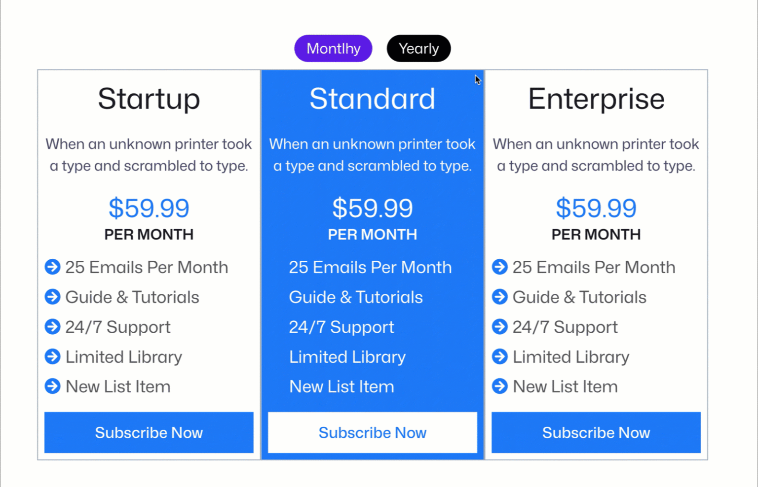Click the PER MONTH label in Standard column
This screenshot has width=758, height=487.
point(373,235)
